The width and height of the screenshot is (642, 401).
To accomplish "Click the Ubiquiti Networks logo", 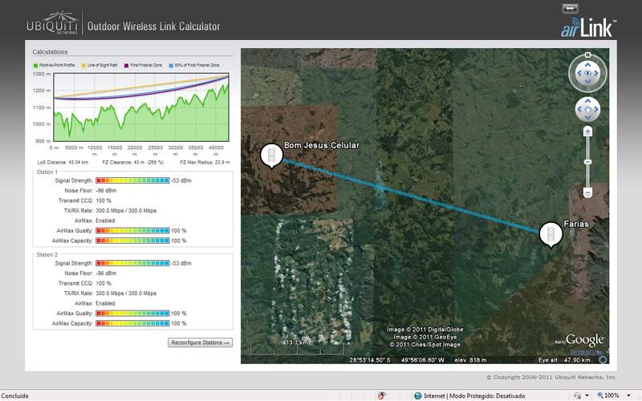I will coord(52,23).
